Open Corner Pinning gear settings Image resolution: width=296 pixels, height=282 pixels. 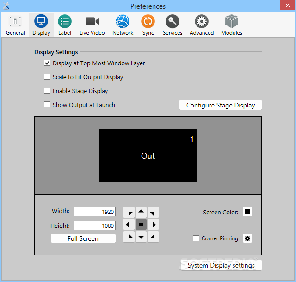[x=247, y=238]
